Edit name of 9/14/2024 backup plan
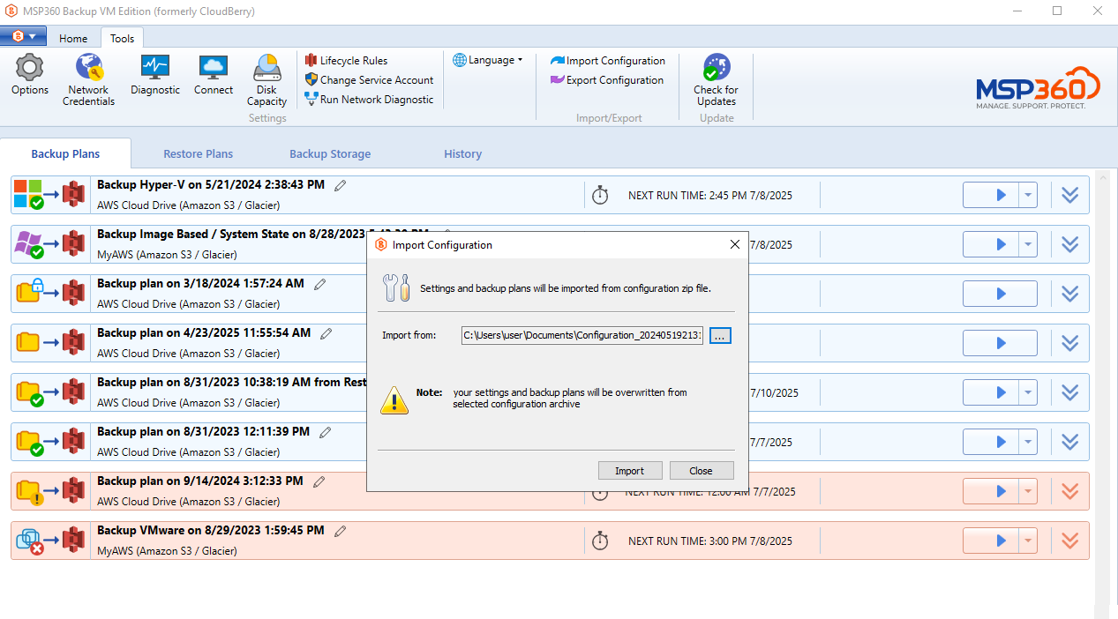1118x619 pixels. tap(319, 481)
